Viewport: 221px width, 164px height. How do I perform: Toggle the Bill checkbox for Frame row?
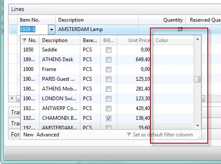108,69
